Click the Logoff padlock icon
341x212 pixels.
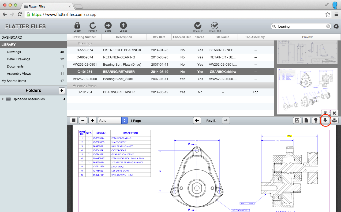point(77,25)
